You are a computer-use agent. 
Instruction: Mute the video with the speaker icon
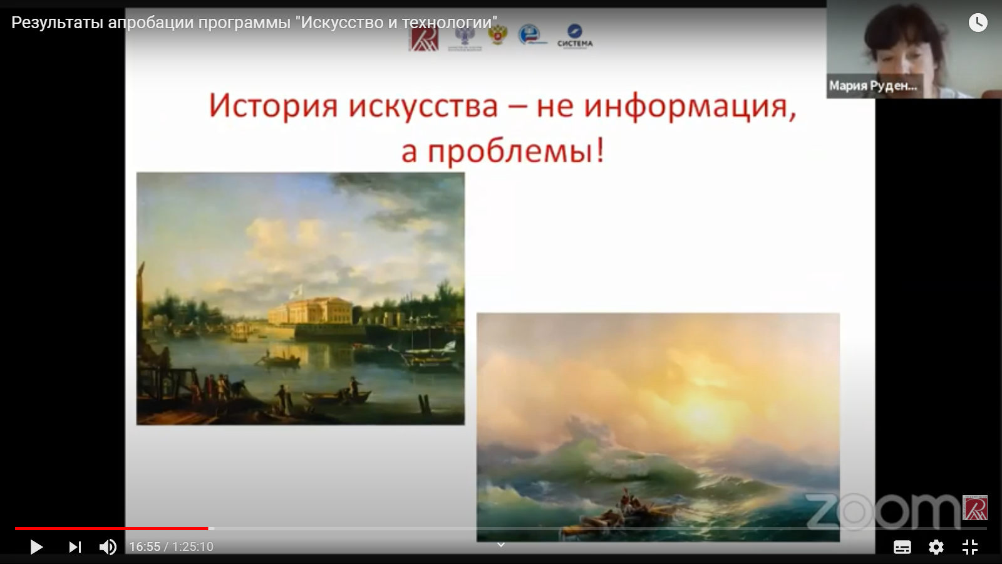(x=108, y=547)
